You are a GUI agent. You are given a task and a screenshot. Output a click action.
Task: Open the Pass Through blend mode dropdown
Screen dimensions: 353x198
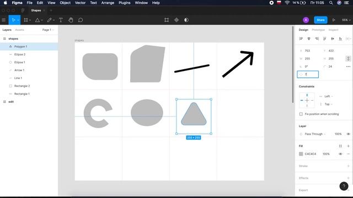coord(315,134)
